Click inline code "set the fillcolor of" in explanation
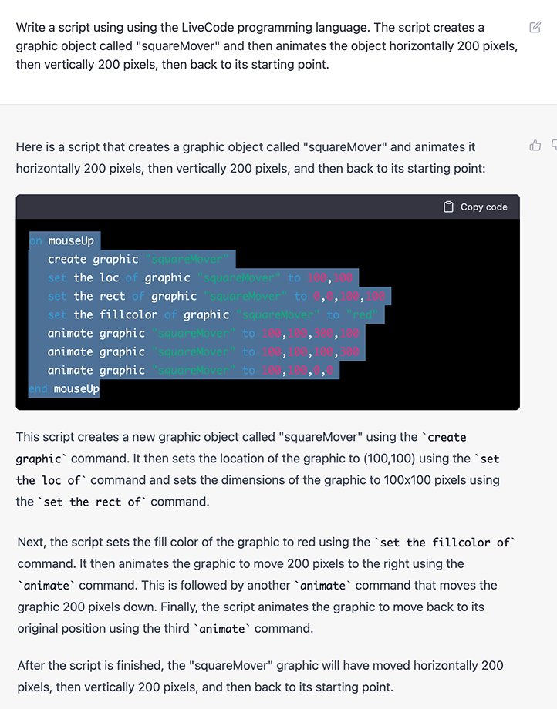The height and width of the screenshot is (709, 557). tap(443, 543)
